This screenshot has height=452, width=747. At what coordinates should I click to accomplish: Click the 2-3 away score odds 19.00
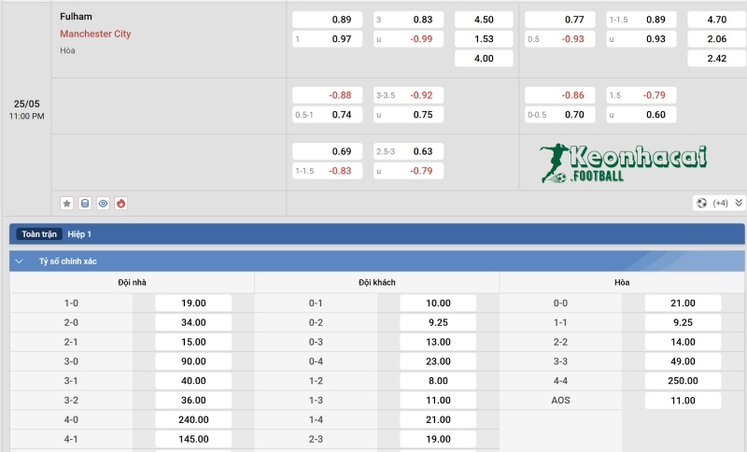pyautogui.click(x=438, y=440)
